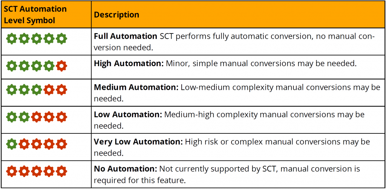Click the last green gear in Full Automation row

[61, 39]
